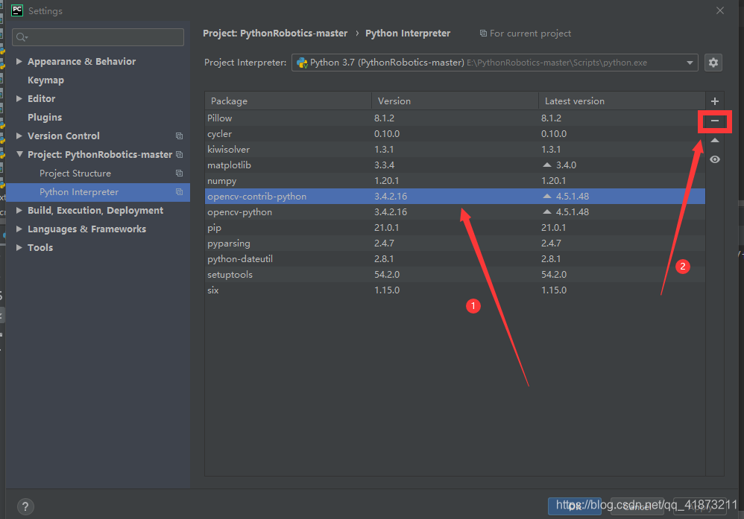
Task: Select the six package row
Action: (x=455, y=290)
